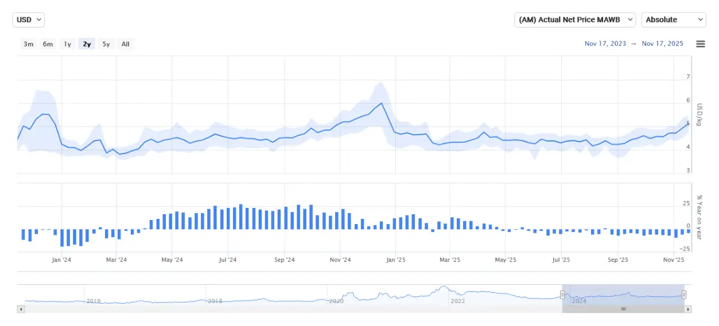Open the USD currency dropdown

tap(28, 19)
